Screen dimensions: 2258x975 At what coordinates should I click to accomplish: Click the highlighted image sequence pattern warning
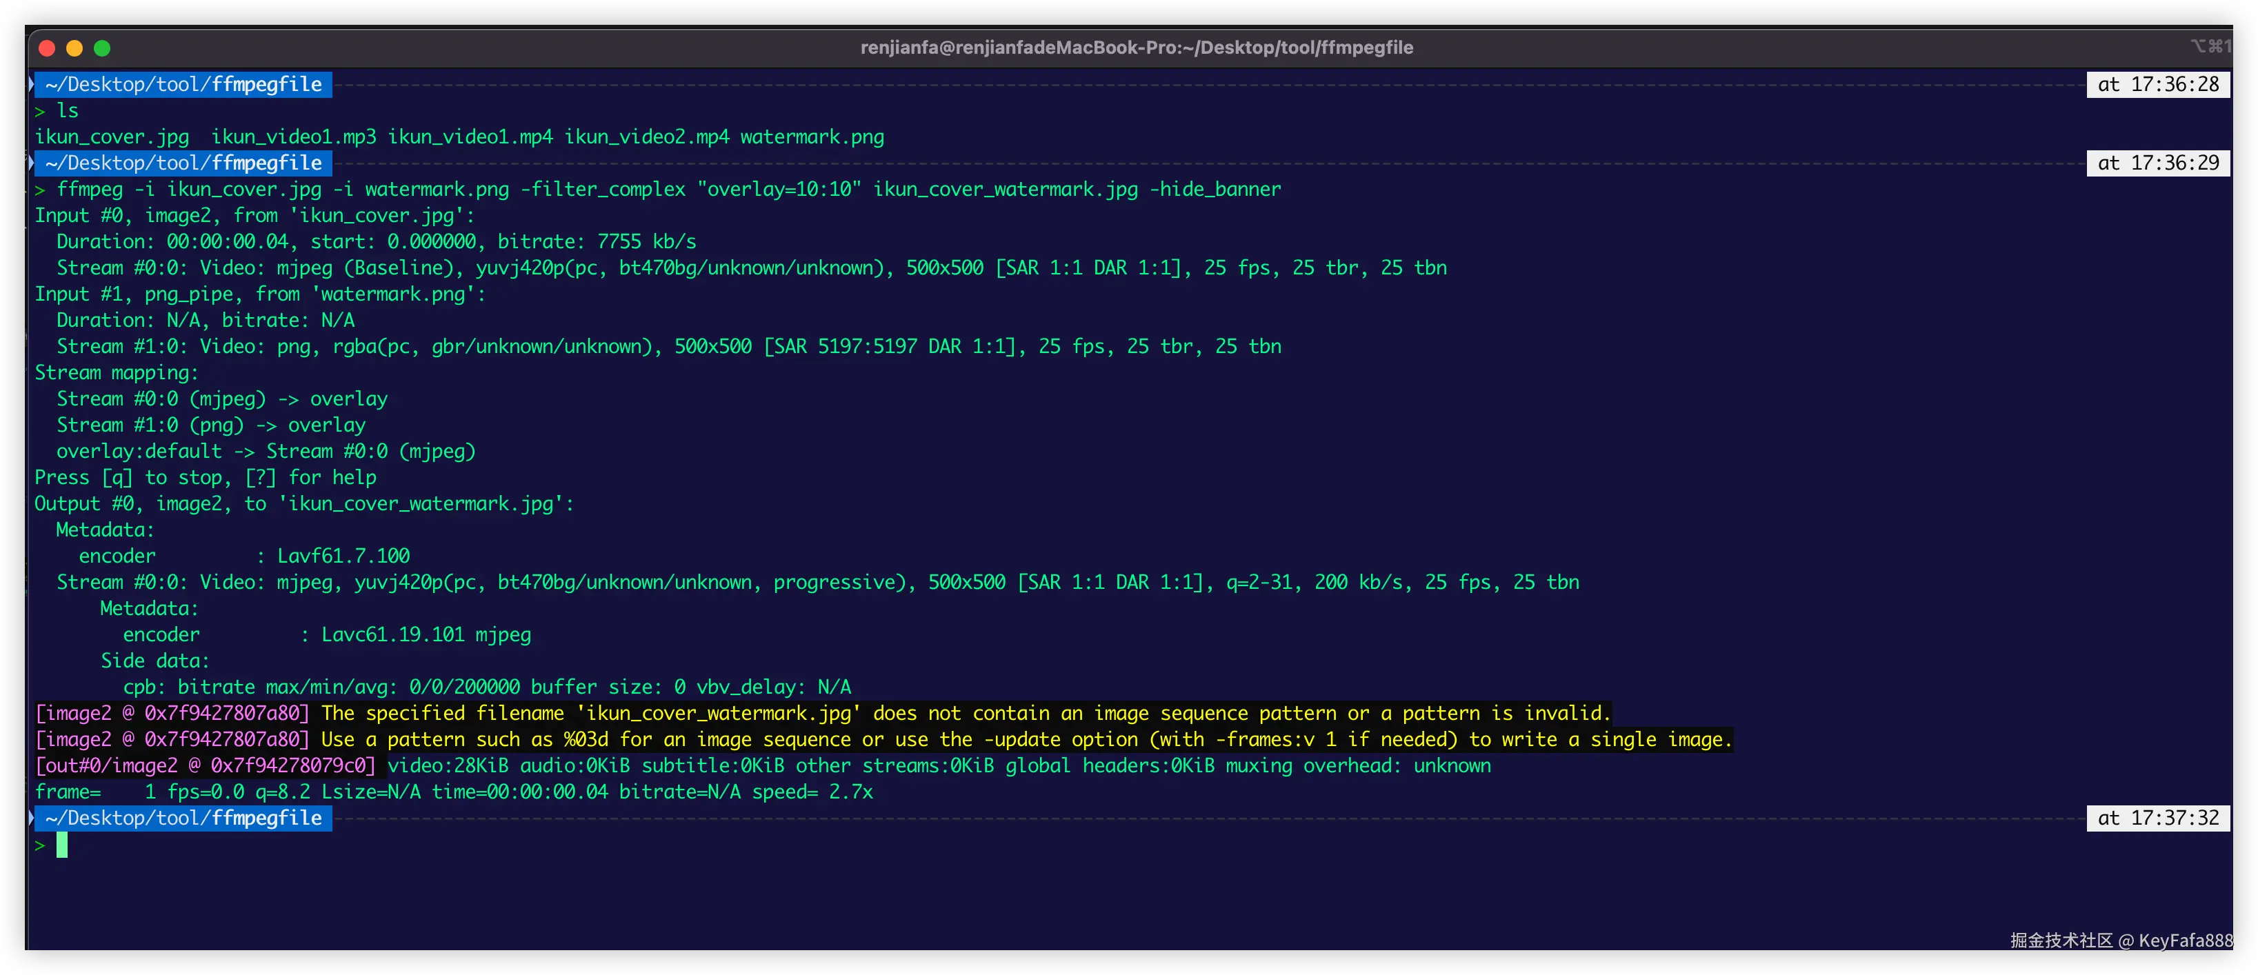point(964,713)
